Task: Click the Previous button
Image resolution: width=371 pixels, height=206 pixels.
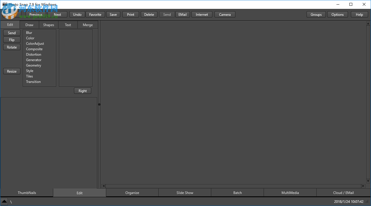Action: (36, 15)
